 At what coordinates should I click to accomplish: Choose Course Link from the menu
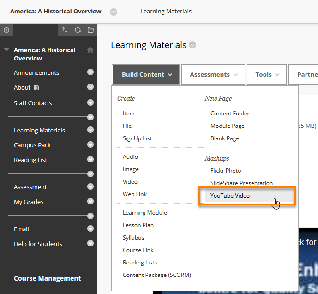(138, 250)
